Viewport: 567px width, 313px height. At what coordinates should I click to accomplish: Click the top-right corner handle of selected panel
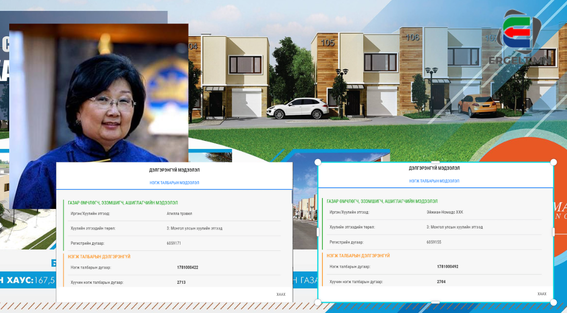(x=553, y=162)
